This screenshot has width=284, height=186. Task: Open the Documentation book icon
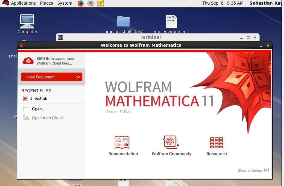tap(122, 142)
